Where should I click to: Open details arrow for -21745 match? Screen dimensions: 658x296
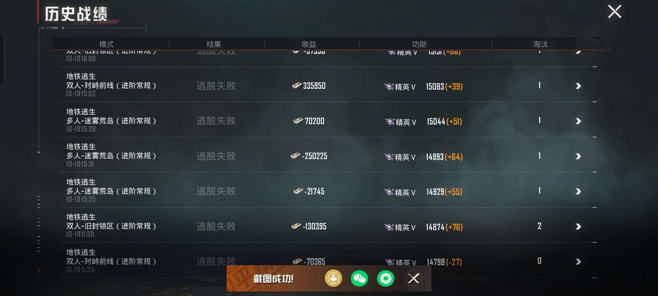coord(578,191)
